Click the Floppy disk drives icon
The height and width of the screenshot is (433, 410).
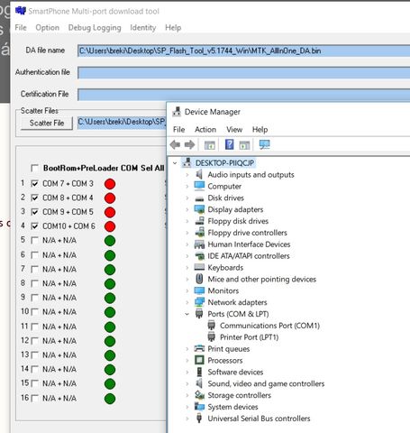click(199, 221)
